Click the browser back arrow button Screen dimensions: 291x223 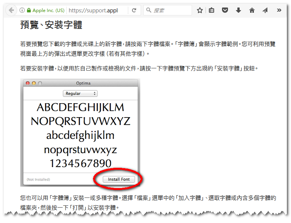click(11, 11)
